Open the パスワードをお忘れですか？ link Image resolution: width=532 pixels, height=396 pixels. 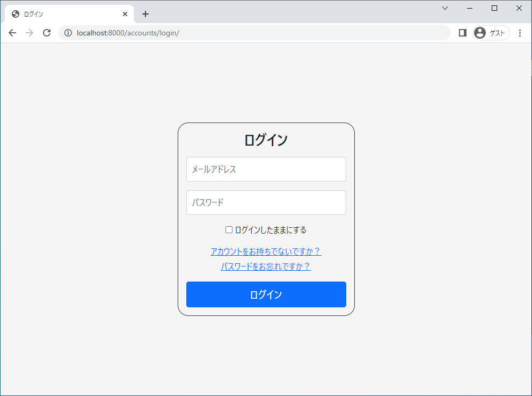click(x=266, y=266)
